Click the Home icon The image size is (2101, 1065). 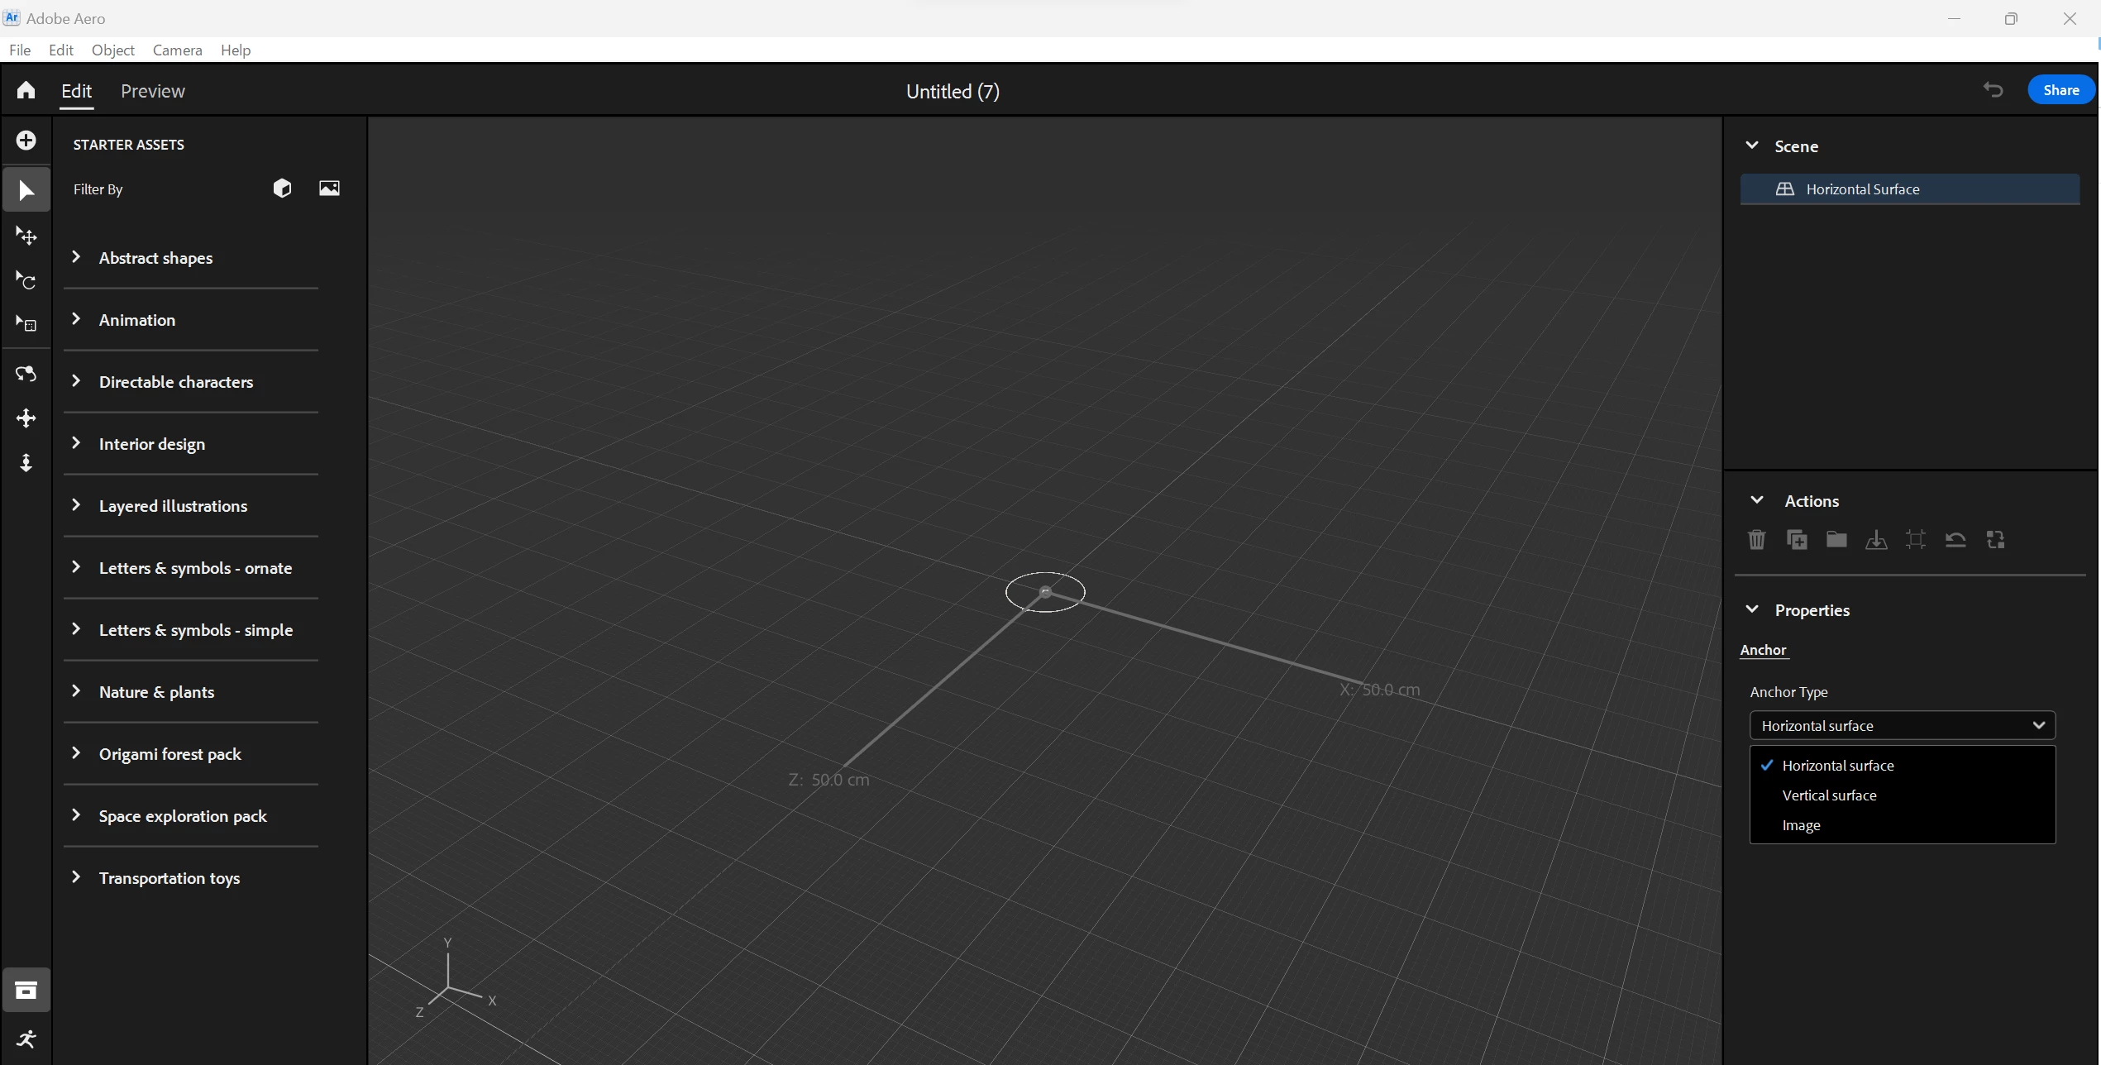pyautogui.click(x=26, y=90)
